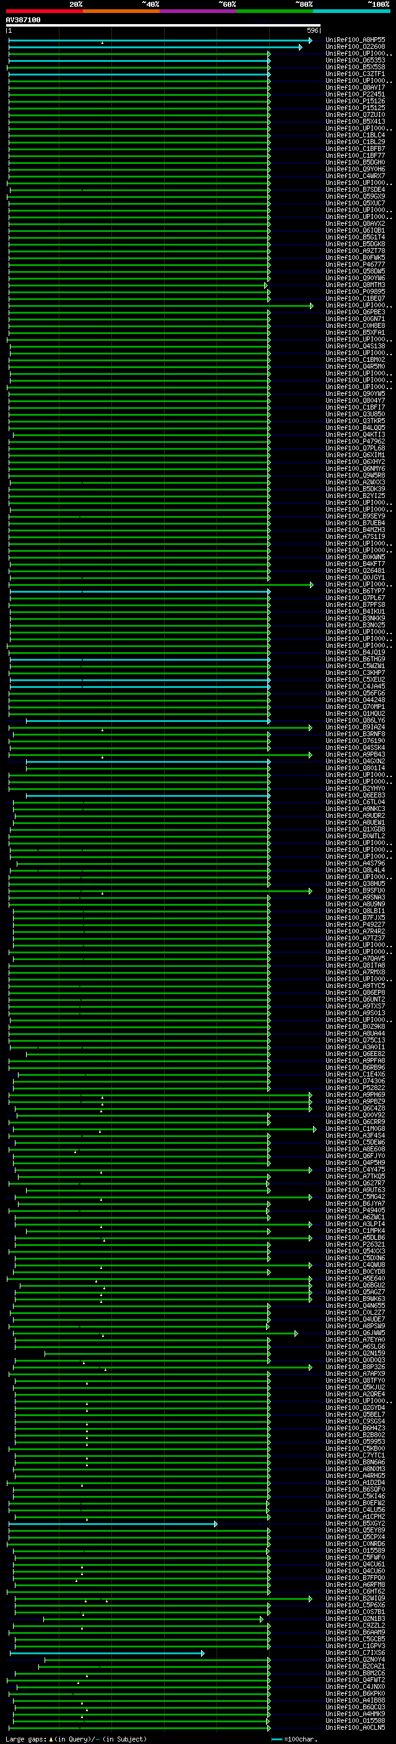Select hit UniRef100_C6TL04
The height and width of the screenshot is (1744, 396).
tap(355, 802)
